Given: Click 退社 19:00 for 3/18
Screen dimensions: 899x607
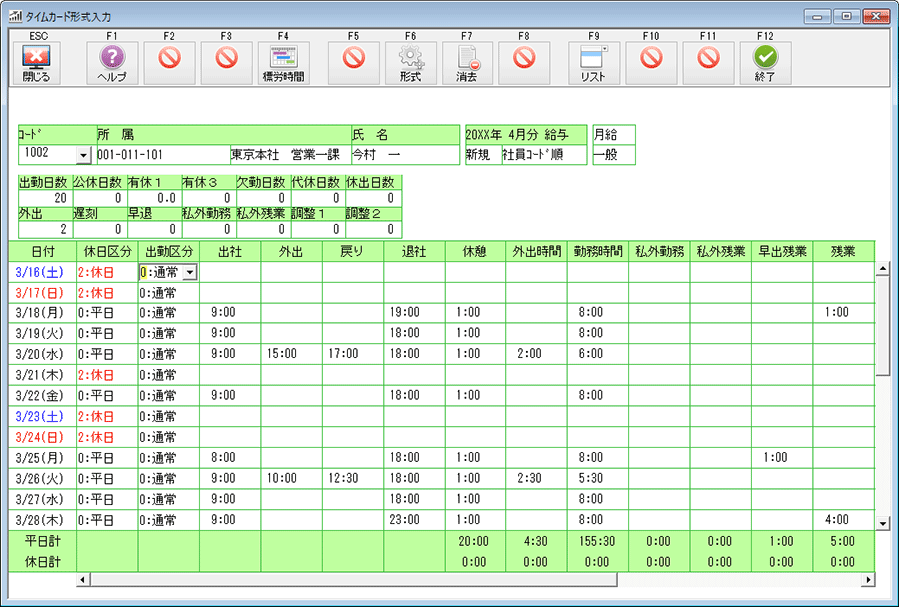Looking at the screenshot, I should pos(405,312).
